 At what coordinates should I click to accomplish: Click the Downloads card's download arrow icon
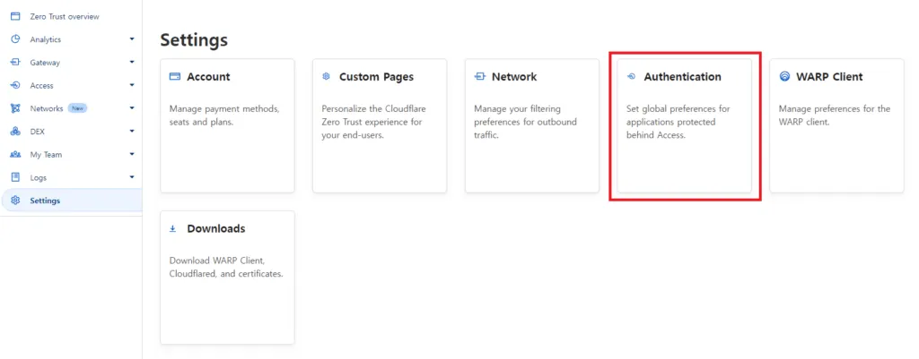[173, 228]
